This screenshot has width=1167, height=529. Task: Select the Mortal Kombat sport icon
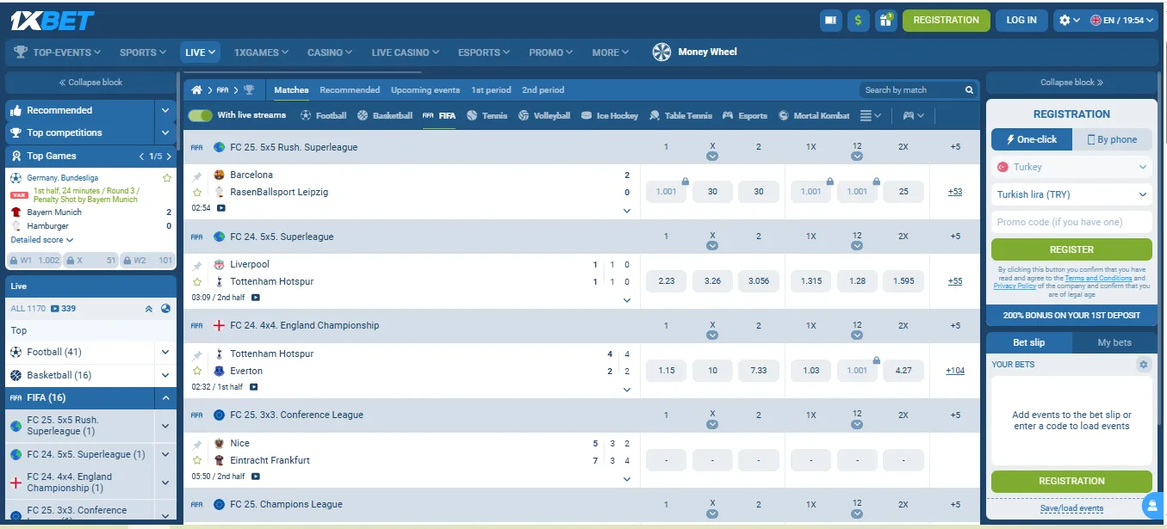pos(785,114)
